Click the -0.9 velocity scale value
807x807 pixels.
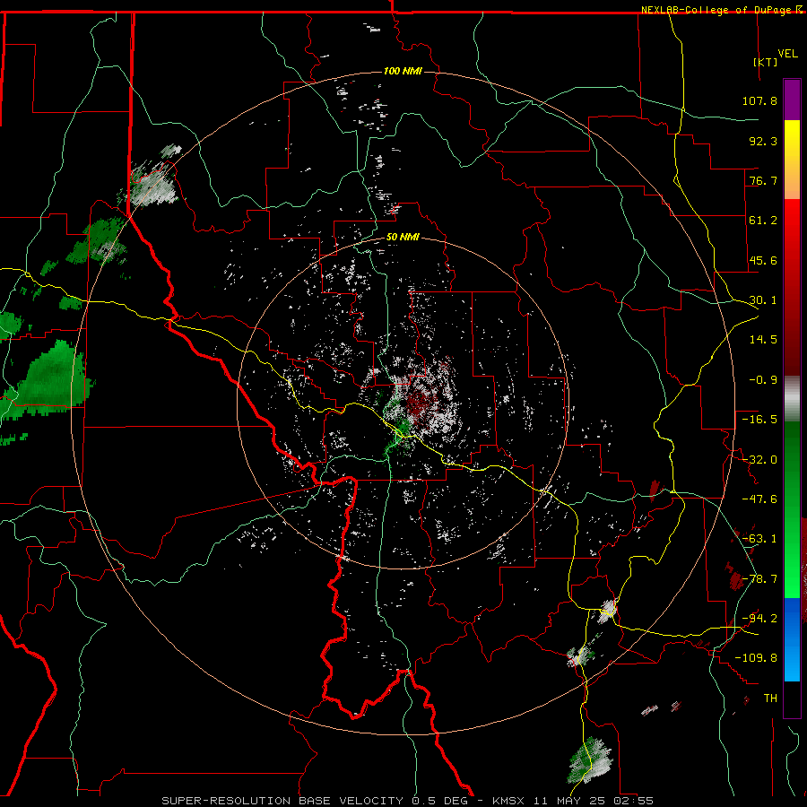(x=763, y=380)
